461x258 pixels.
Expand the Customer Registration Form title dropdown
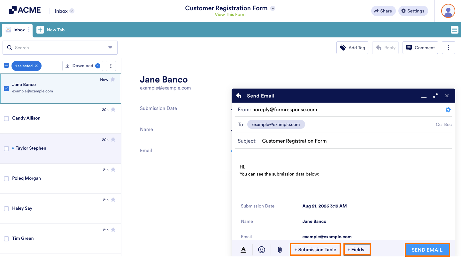pyautogui.click(x=273, y=8)
